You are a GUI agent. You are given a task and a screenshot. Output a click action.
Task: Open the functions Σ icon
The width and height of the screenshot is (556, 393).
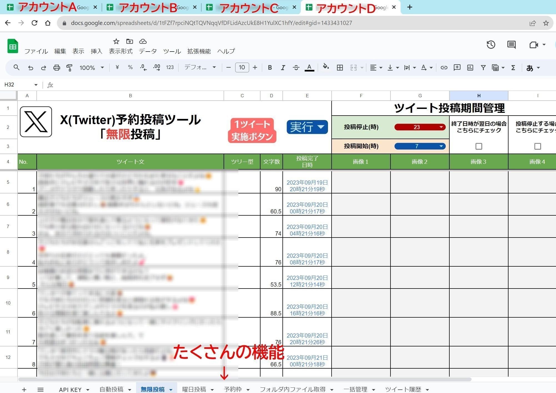click(x=513, y=67)
